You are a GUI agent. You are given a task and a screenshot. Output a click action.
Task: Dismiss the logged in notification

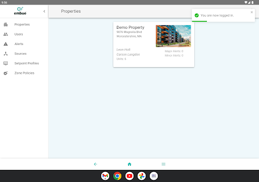tap(252, 12)
